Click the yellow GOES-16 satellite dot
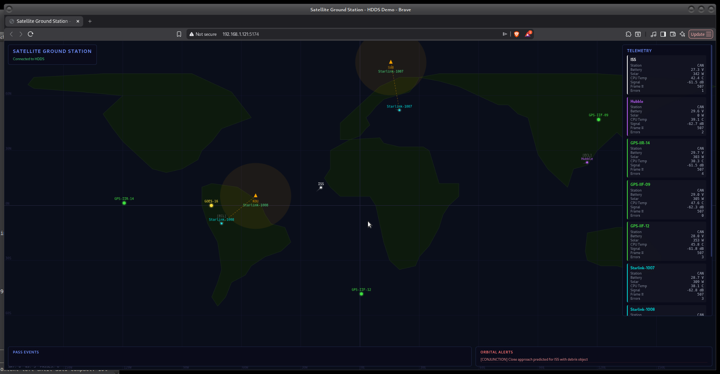 (211, 206)
